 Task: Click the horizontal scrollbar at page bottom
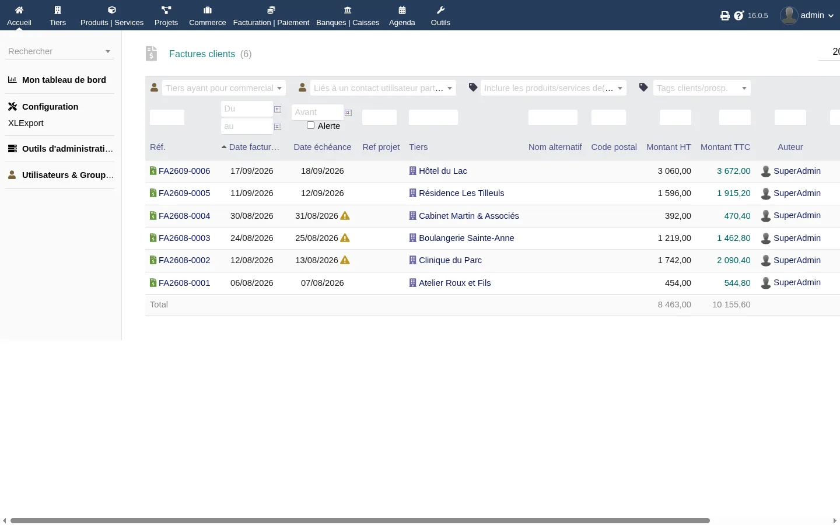pos(360,520)
